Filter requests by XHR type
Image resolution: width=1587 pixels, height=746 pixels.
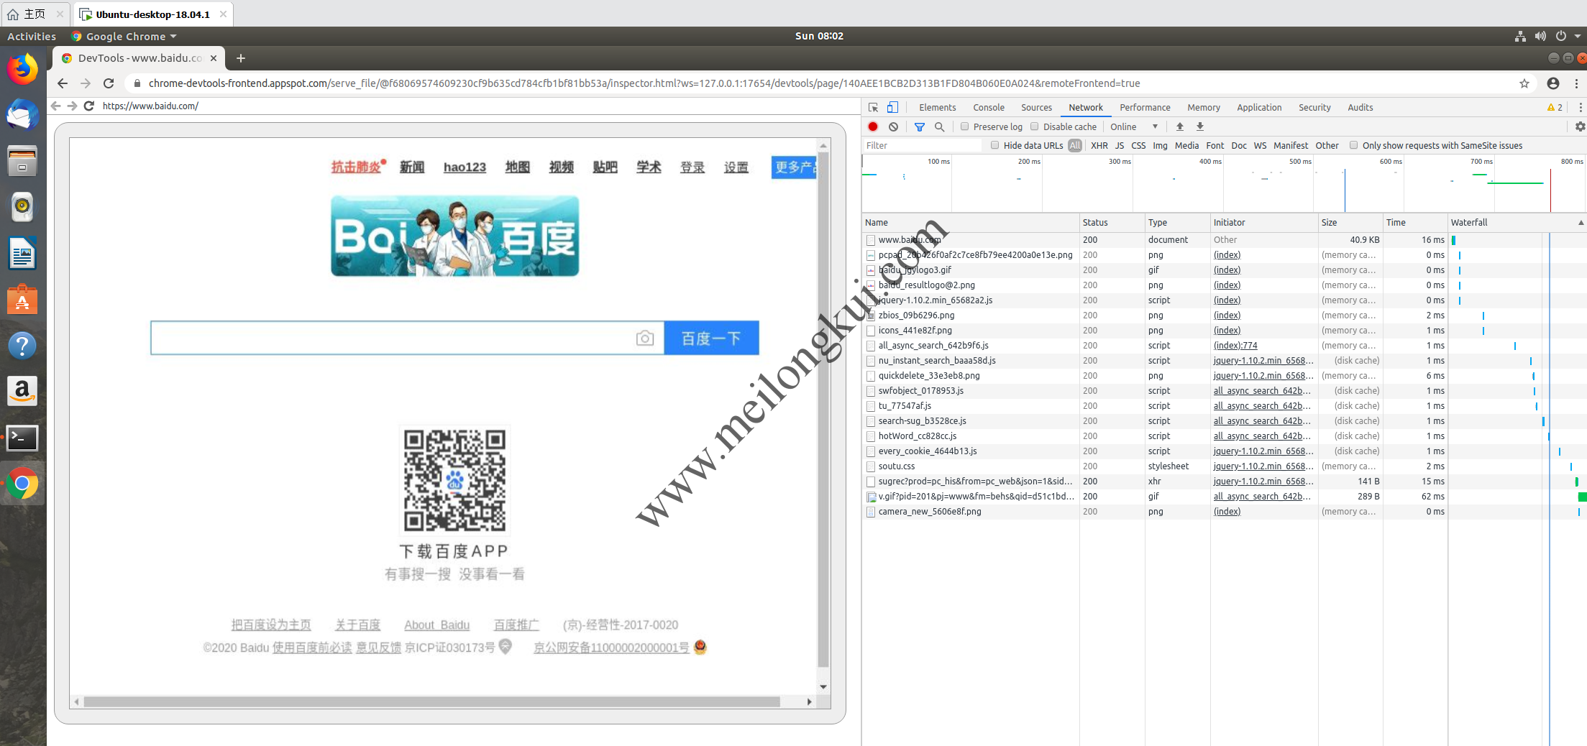click(1099, 145)
